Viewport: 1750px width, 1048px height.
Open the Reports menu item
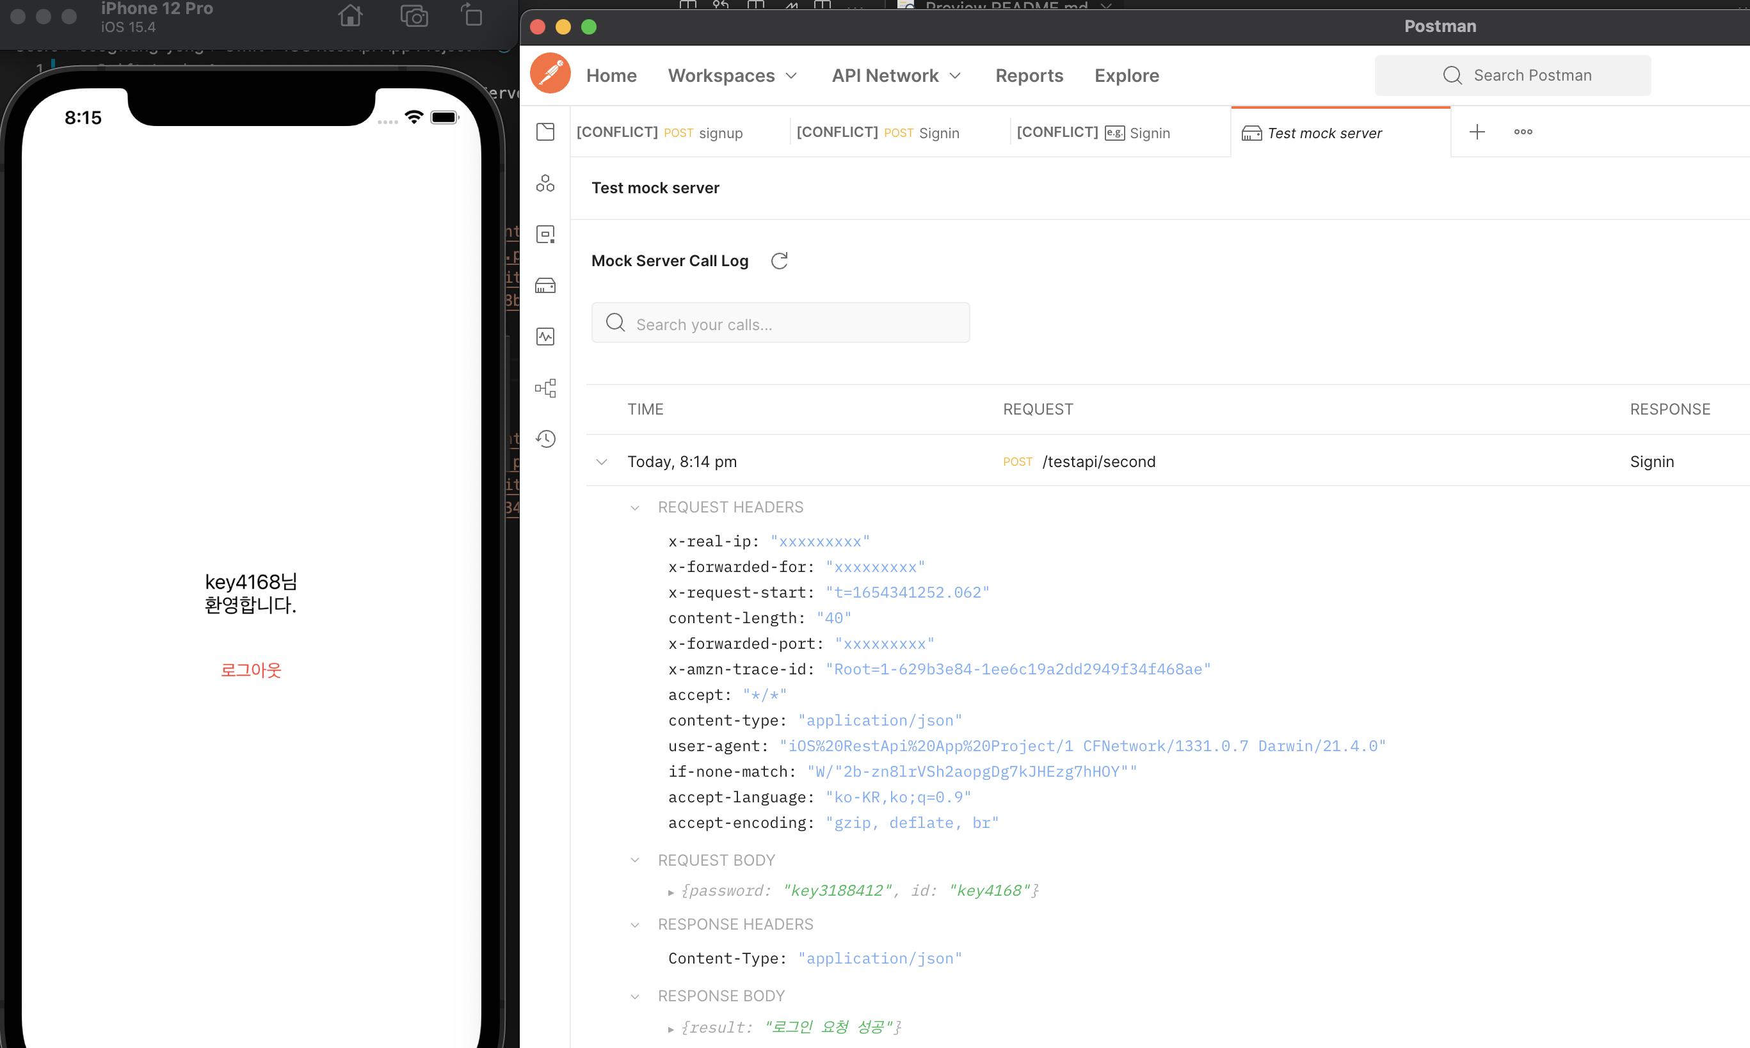click(1029, 75)
